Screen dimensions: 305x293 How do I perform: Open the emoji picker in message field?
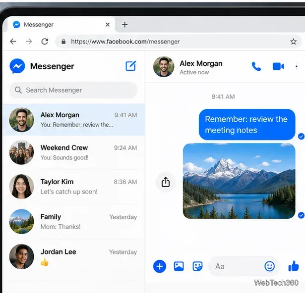tap(269, 266)
